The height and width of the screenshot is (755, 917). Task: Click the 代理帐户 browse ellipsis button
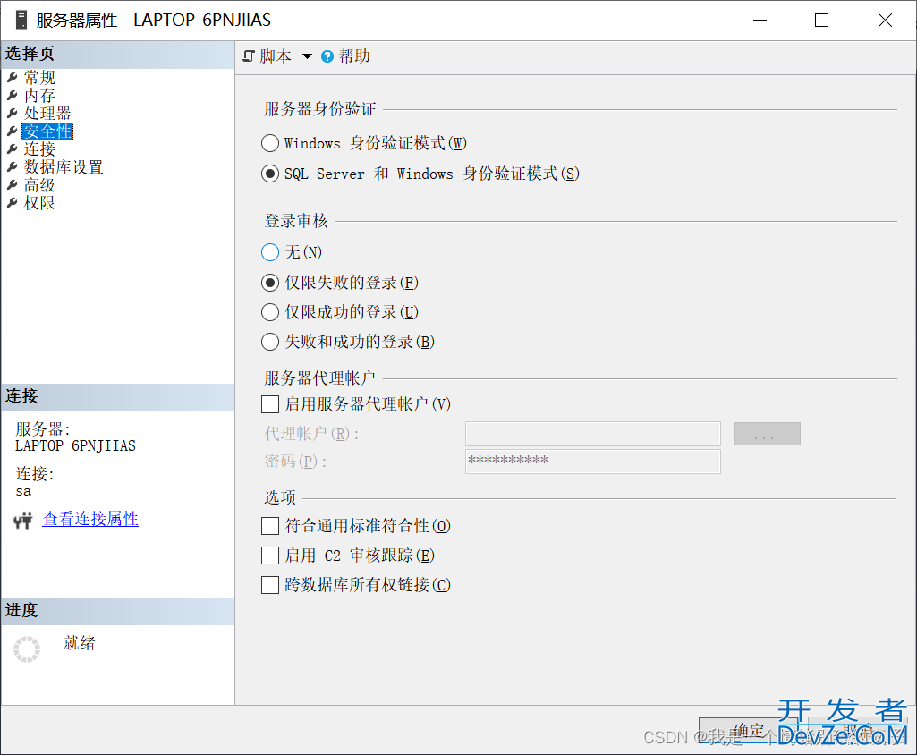[x=768, y=434]
